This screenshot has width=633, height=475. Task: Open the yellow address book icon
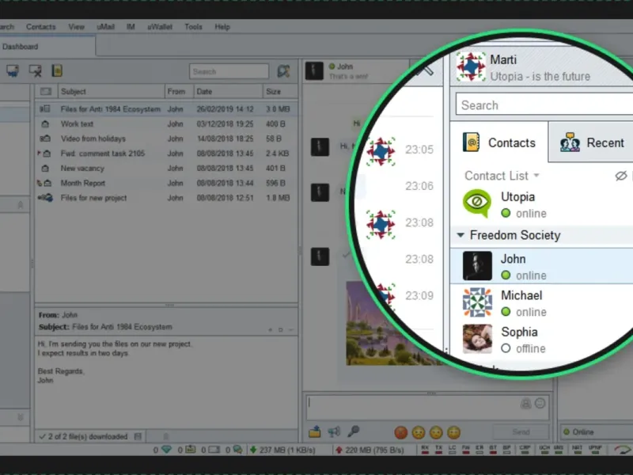pyautogui.click(x=57, y=70)
